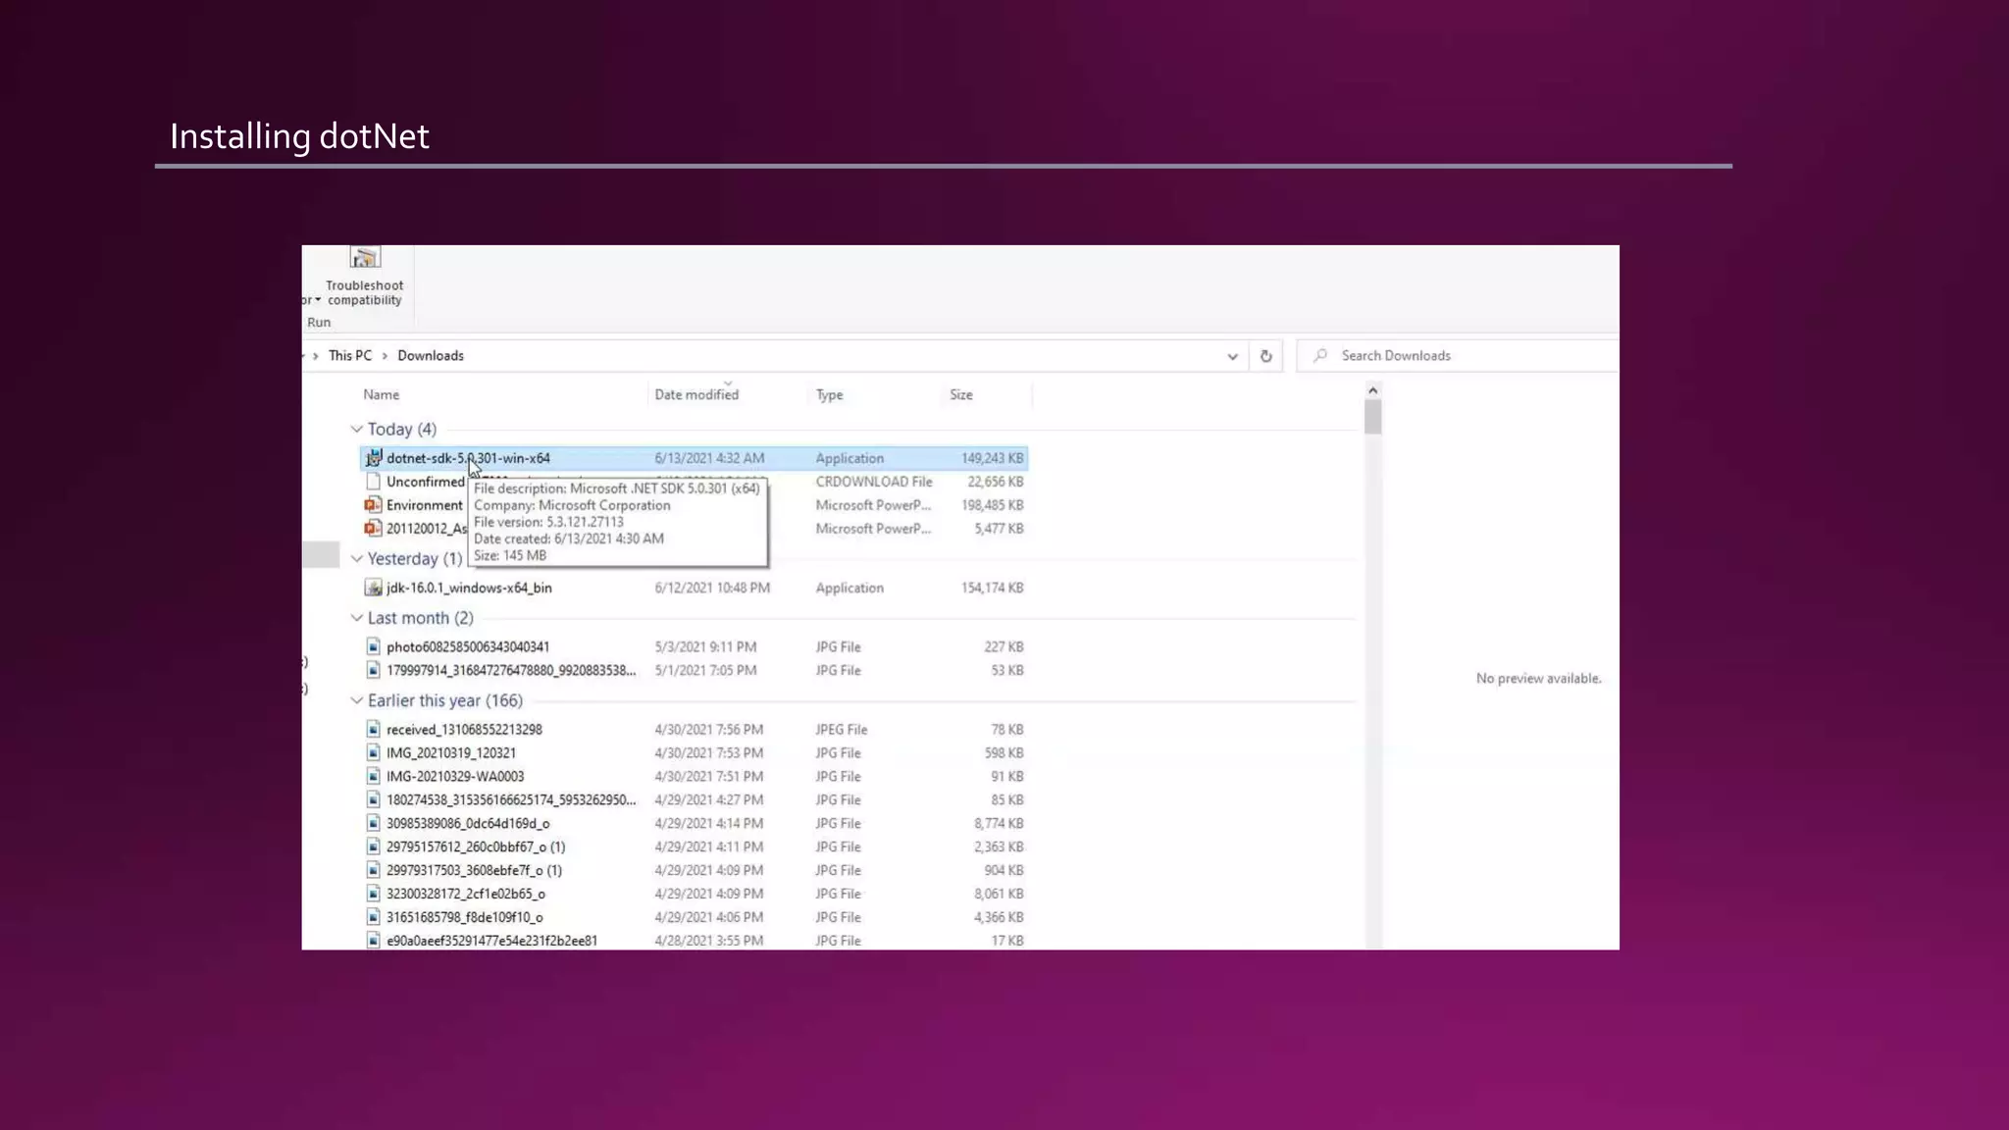
Task: Select photo6082585006343040341 image icon
Action: (x=373, y=646)
